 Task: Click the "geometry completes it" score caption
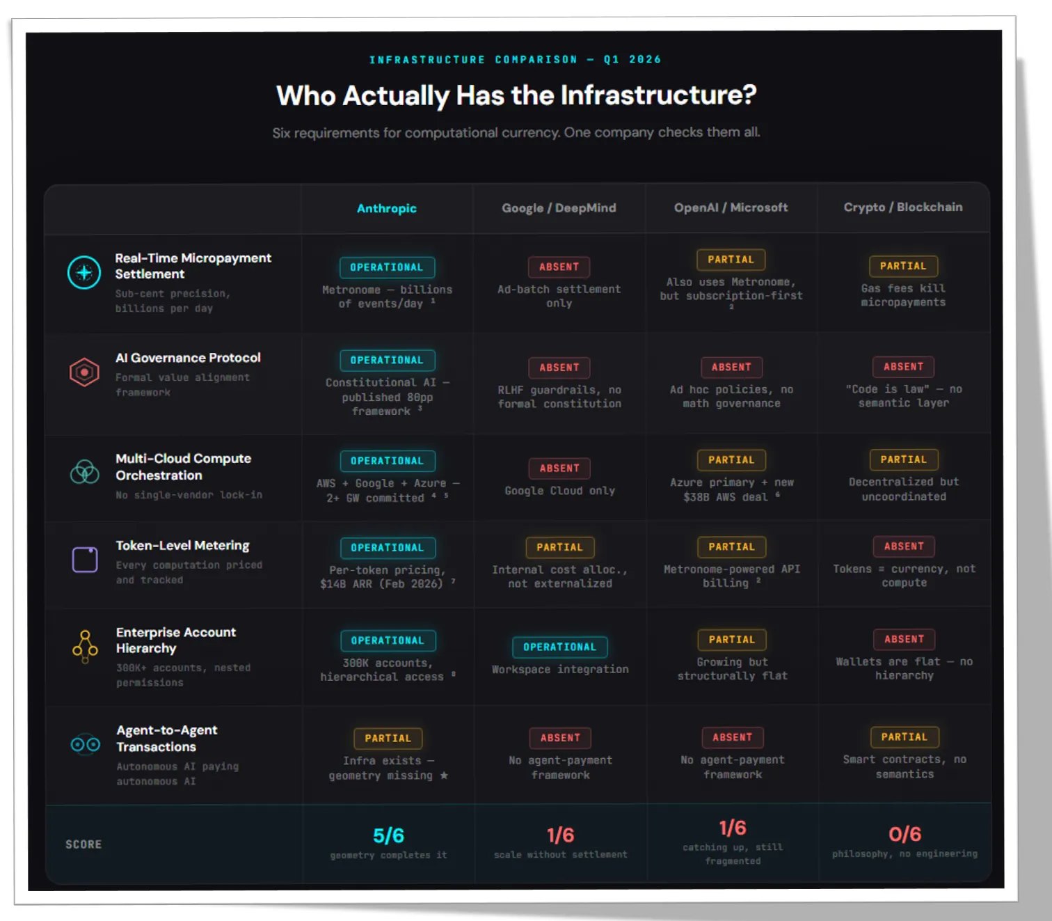tap(388, 855)
